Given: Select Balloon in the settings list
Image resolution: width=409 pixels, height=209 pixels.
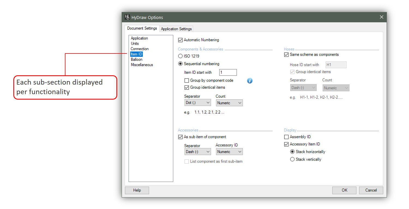Looking at the screenshot, I should point(137,59).
